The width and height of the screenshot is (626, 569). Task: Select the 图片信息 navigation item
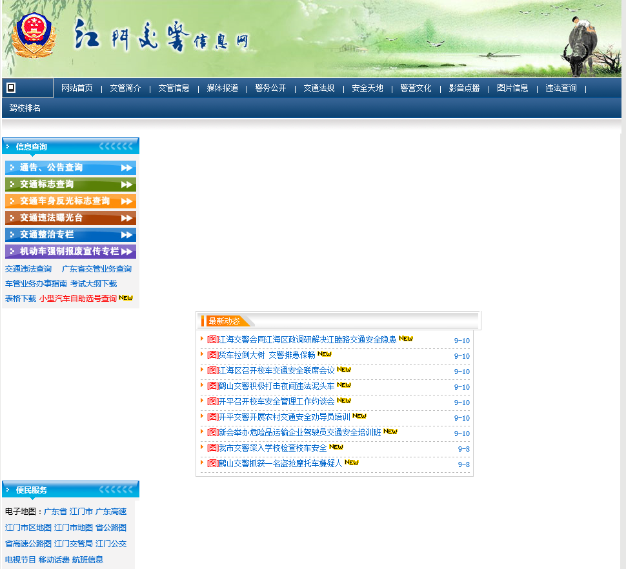point(512,88)
